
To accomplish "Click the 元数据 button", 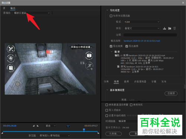I will click(113, 134).
